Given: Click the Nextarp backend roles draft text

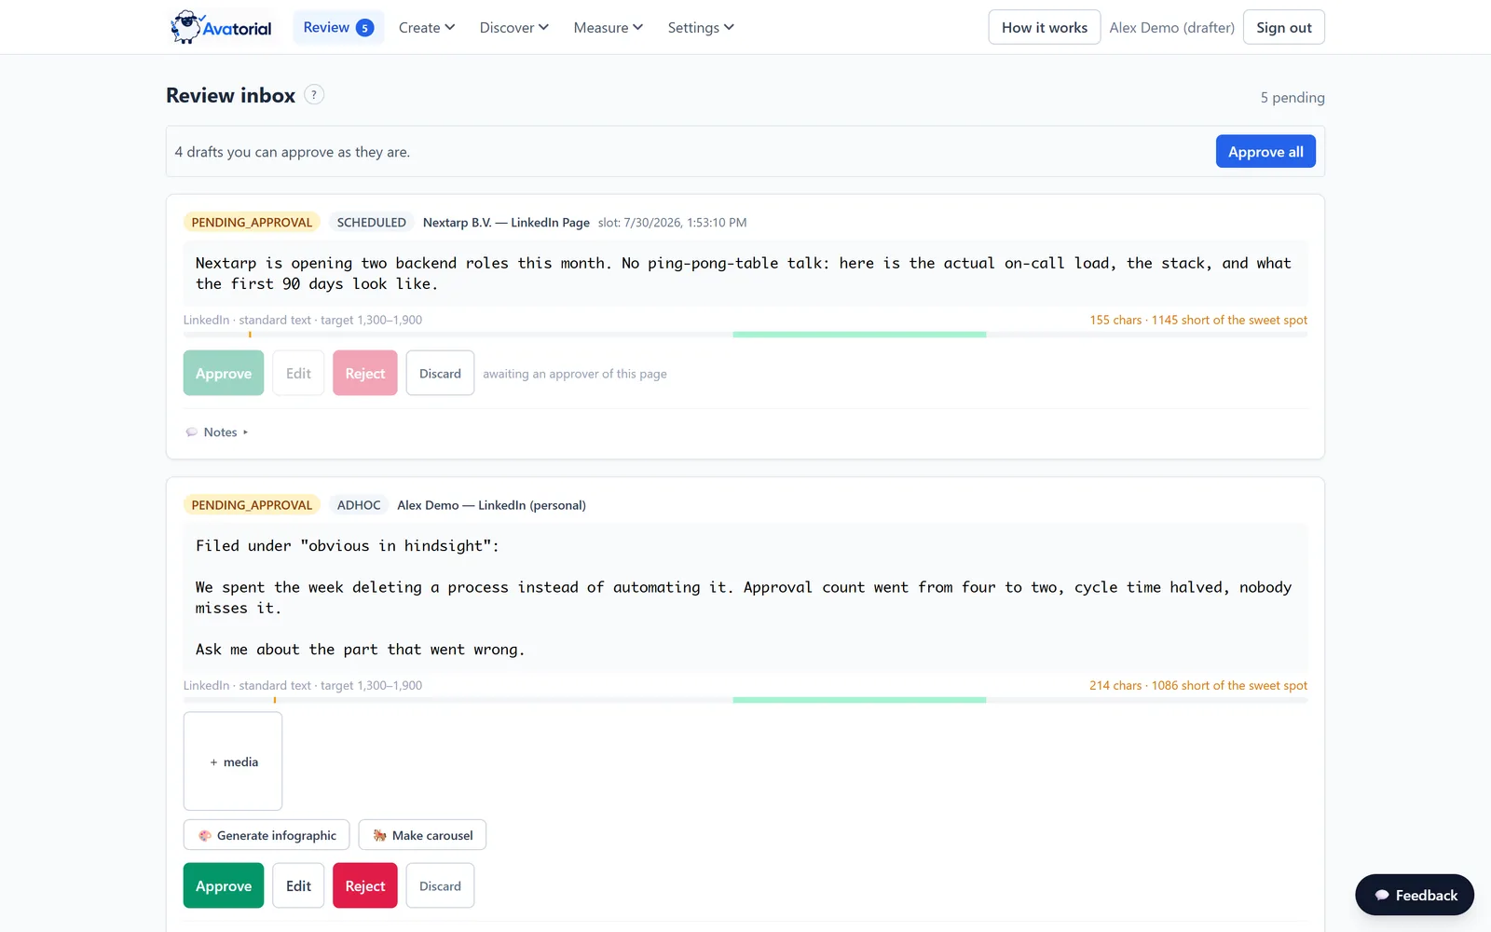Looking at the screenshot, I should tap(745, 273).
